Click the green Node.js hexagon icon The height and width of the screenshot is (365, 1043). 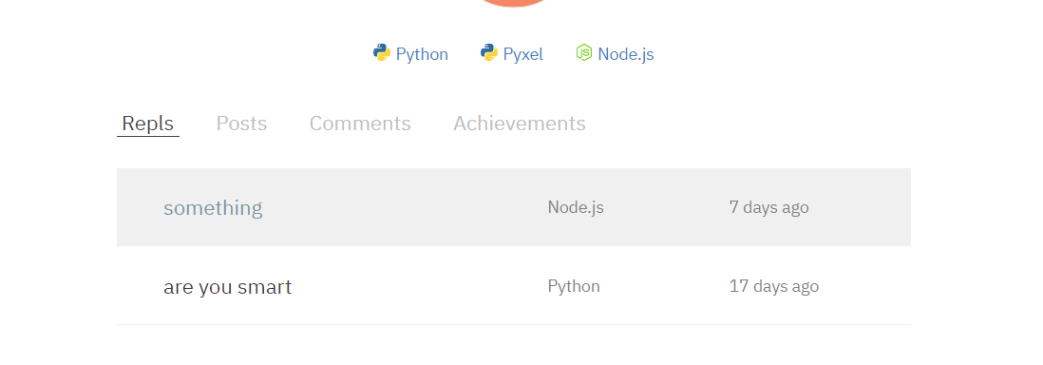(x=584, y=52)
